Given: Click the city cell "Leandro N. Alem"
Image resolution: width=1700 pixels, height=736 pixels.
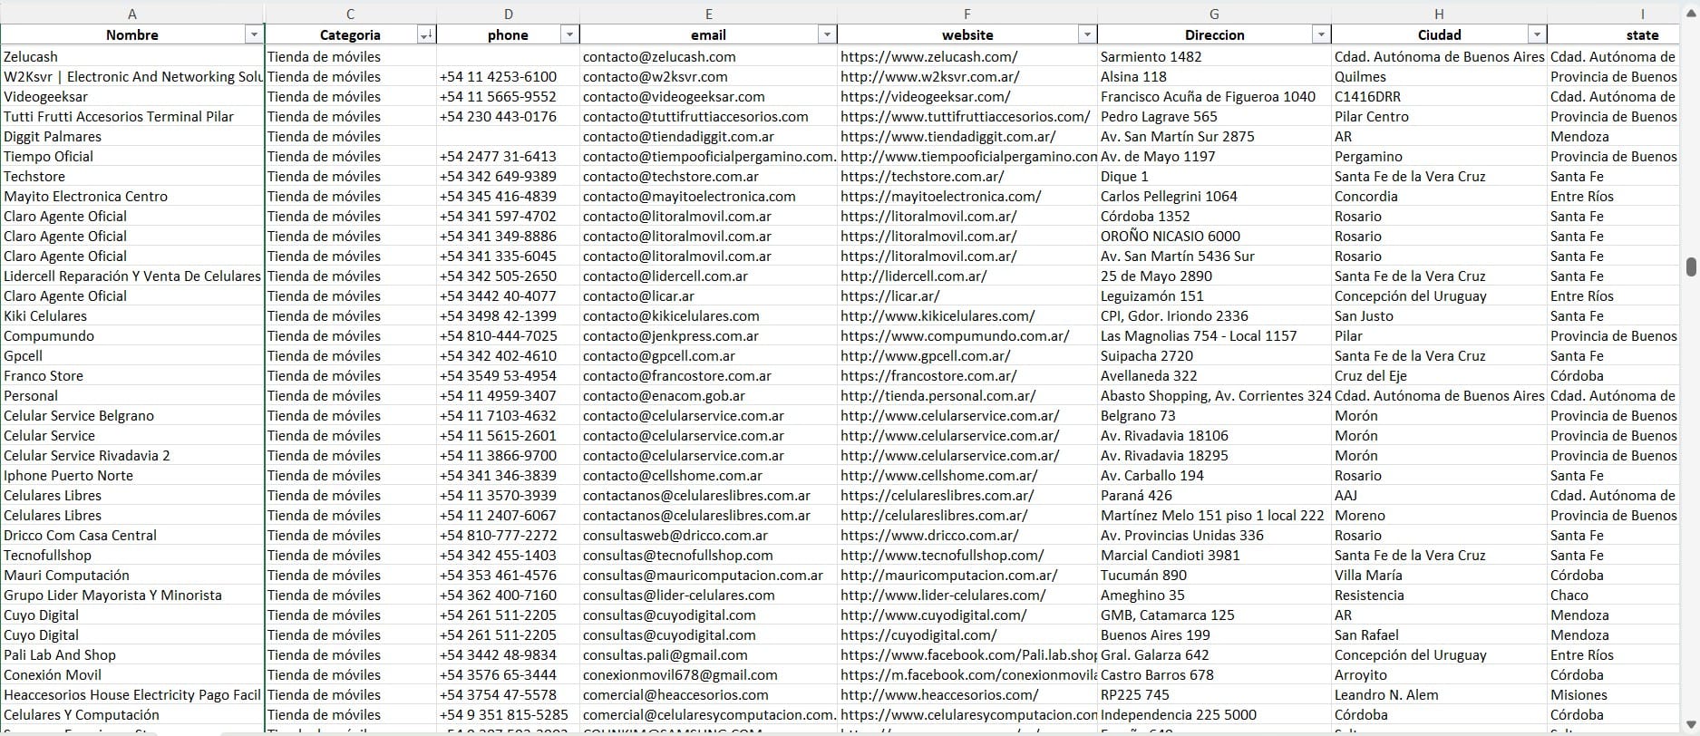Looking at the screenshot, I should (1439, 694).
